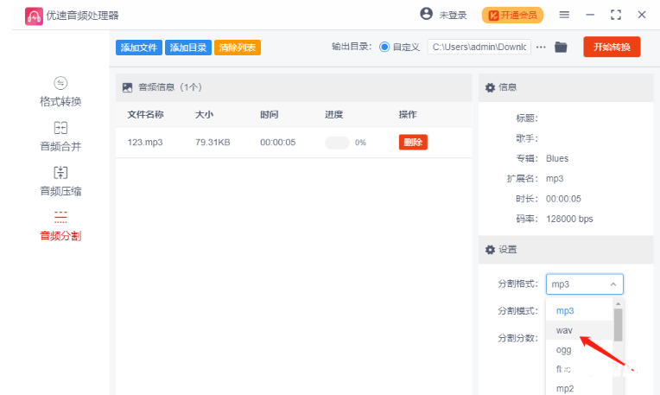Click the 未登录 login text

click(453, 16)
